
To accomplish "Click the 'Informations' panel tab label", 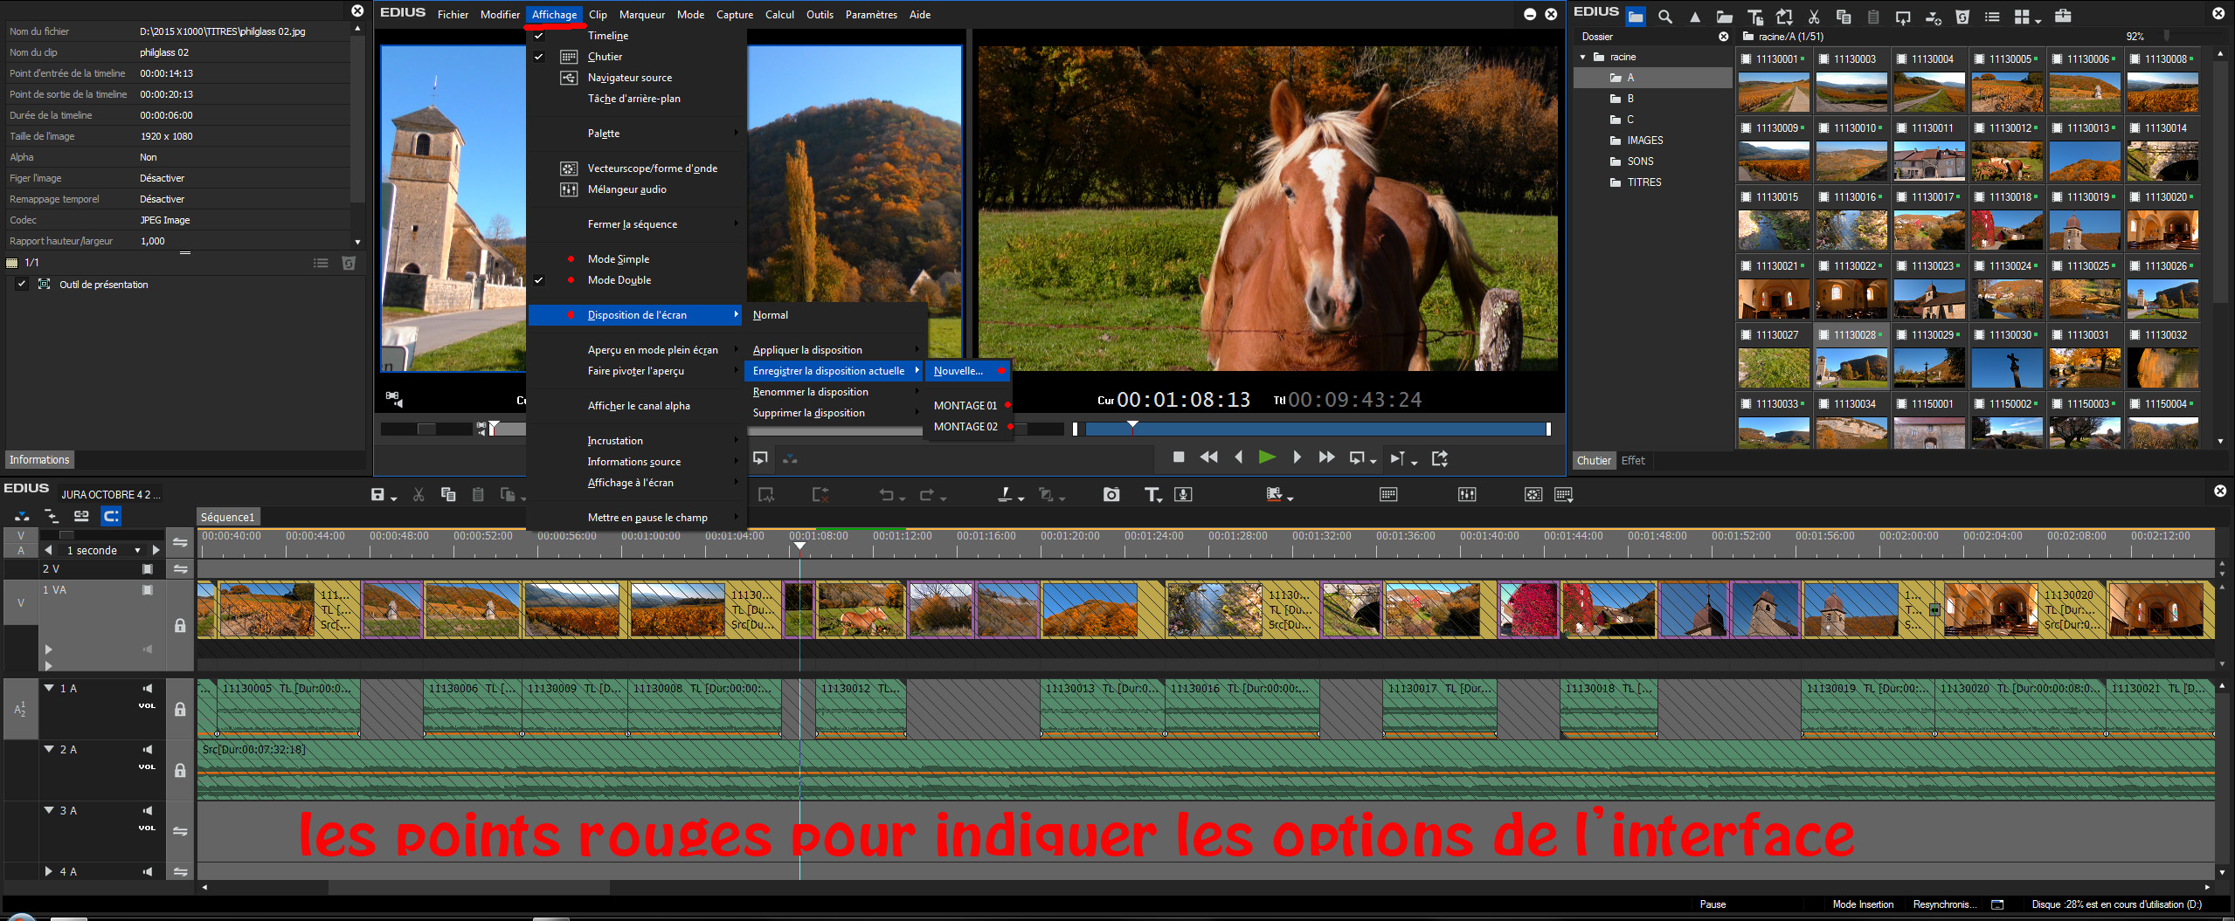I will click(39, 460).
